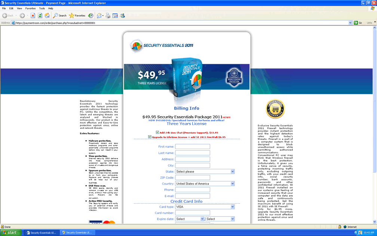Open the History toolbar icon
The image size is (377, 236).
[x=91, y=16]
